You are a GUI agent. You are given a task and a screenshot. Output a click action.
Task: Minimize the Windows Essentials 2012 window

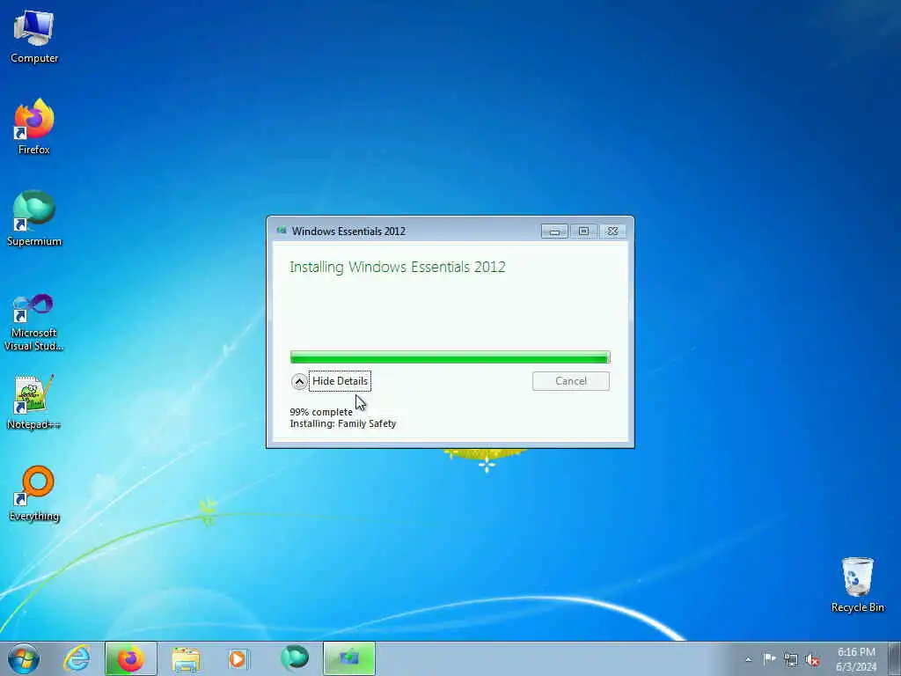coord(554,231)
